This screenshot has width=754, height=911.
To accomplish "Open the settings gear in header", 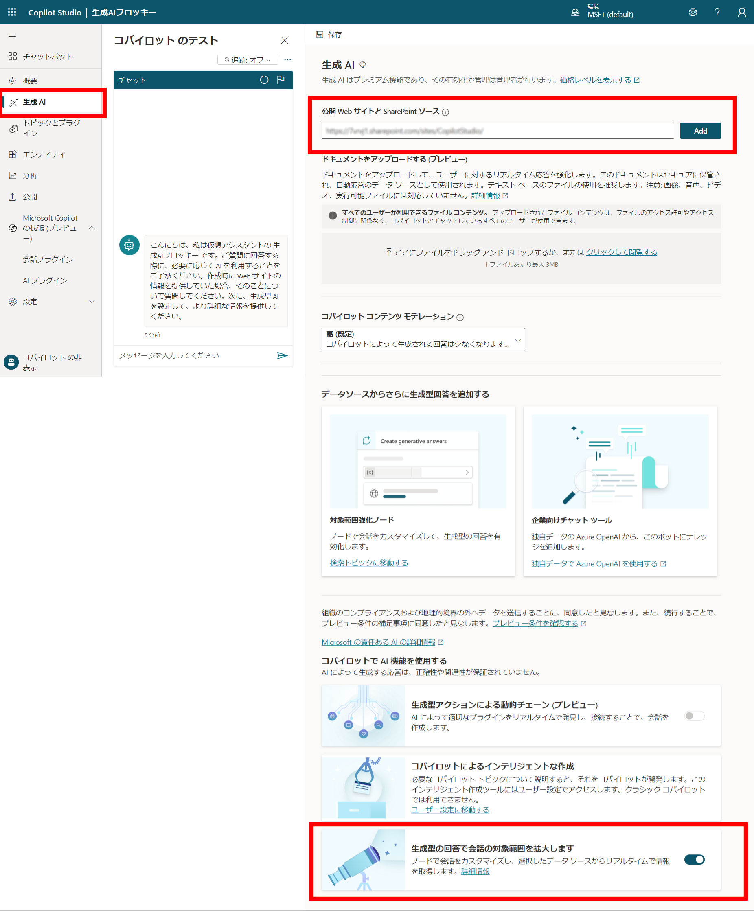I will (693, 12).
